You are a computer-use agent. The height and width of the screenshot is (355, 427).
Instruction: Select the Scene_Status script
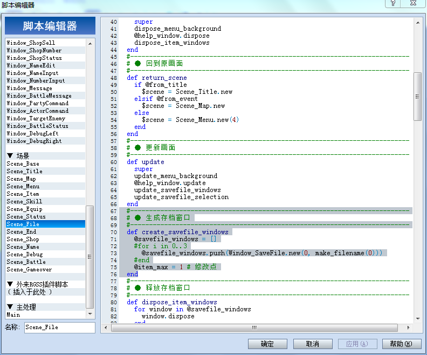(x=45, y=216)
